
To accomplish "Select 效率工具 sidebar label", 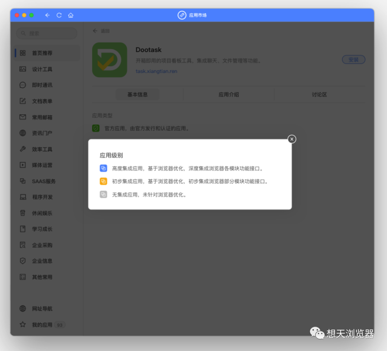I will coord(42,149).
